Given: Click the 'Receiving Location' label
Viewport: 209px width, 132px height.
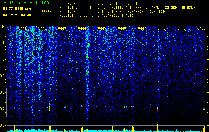Looking at the screenshot, I should tap(77, 8).
